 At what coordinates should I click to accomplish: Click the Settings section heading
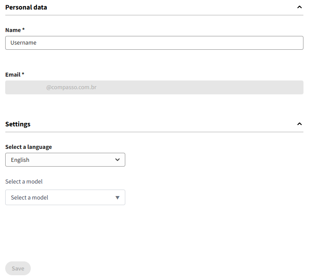(x=18, y=124)
